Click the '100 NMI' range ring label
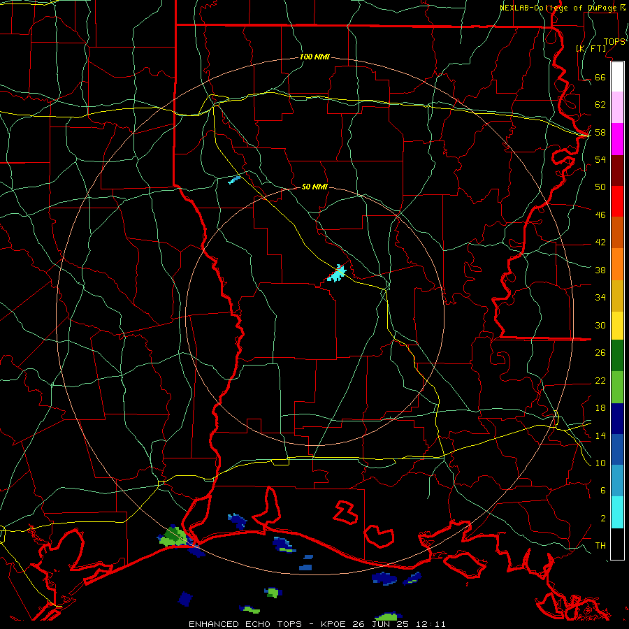The width and height of the screenshot is (629, 629). click(314, 57)
